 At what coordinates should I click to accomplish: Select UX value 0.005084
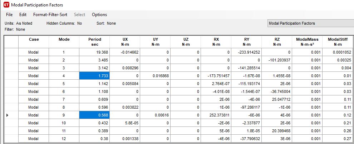(x=125, y=84)
